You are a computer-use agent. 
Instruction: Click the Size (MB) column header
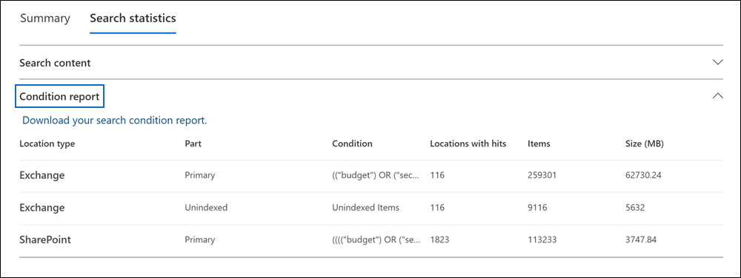pyautogui.click(x=645, y=143)
